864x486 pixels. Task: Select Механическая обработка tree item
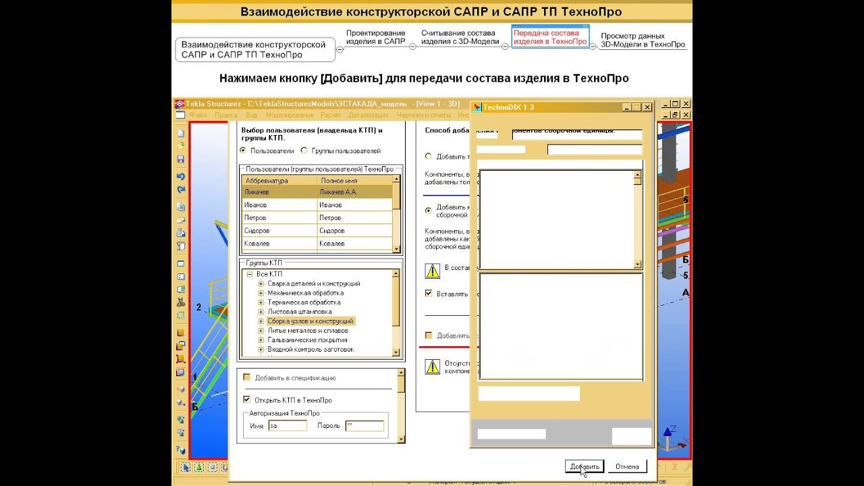305,293
